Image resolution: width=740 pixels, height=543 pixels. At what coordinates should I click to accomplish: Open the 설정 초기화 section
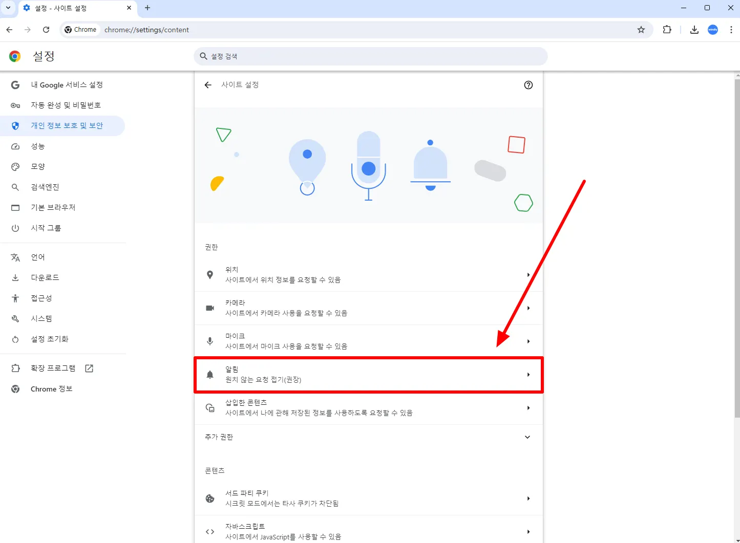(x=62, y=339)
